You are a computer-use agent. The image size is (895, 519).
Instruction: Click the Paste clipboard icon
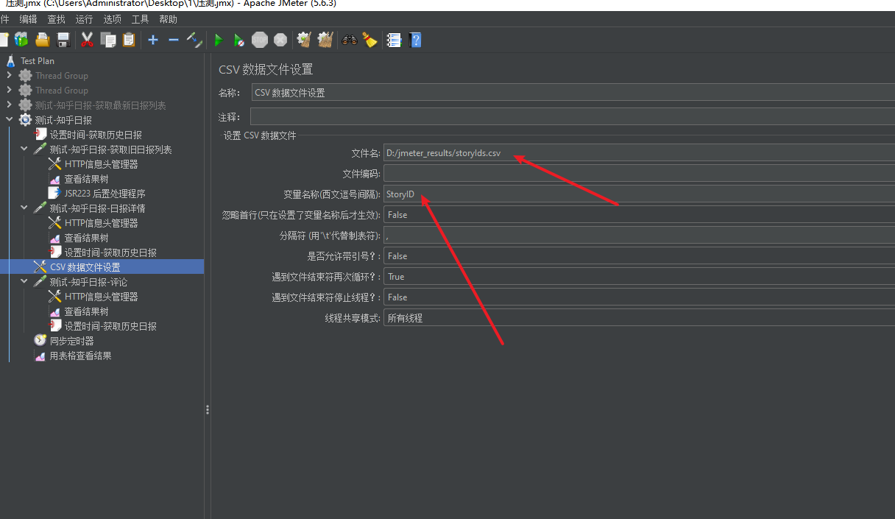[129, 40]
